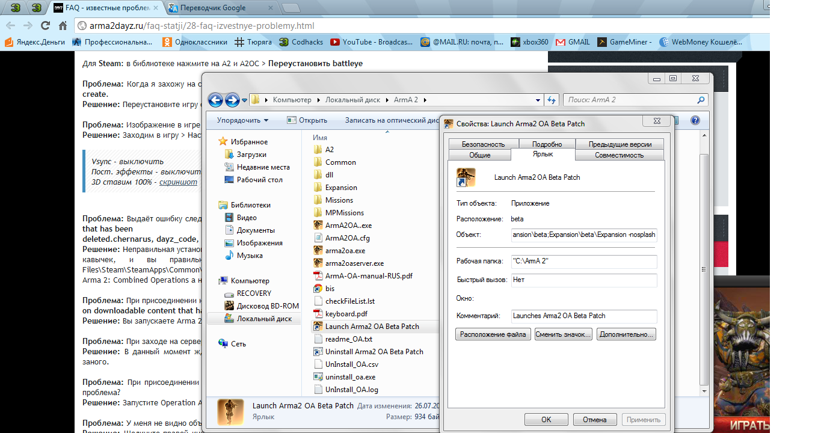818x433 pixels.
Task: Open YouTube Broadcast bookmark
Action: coord(371,42)
